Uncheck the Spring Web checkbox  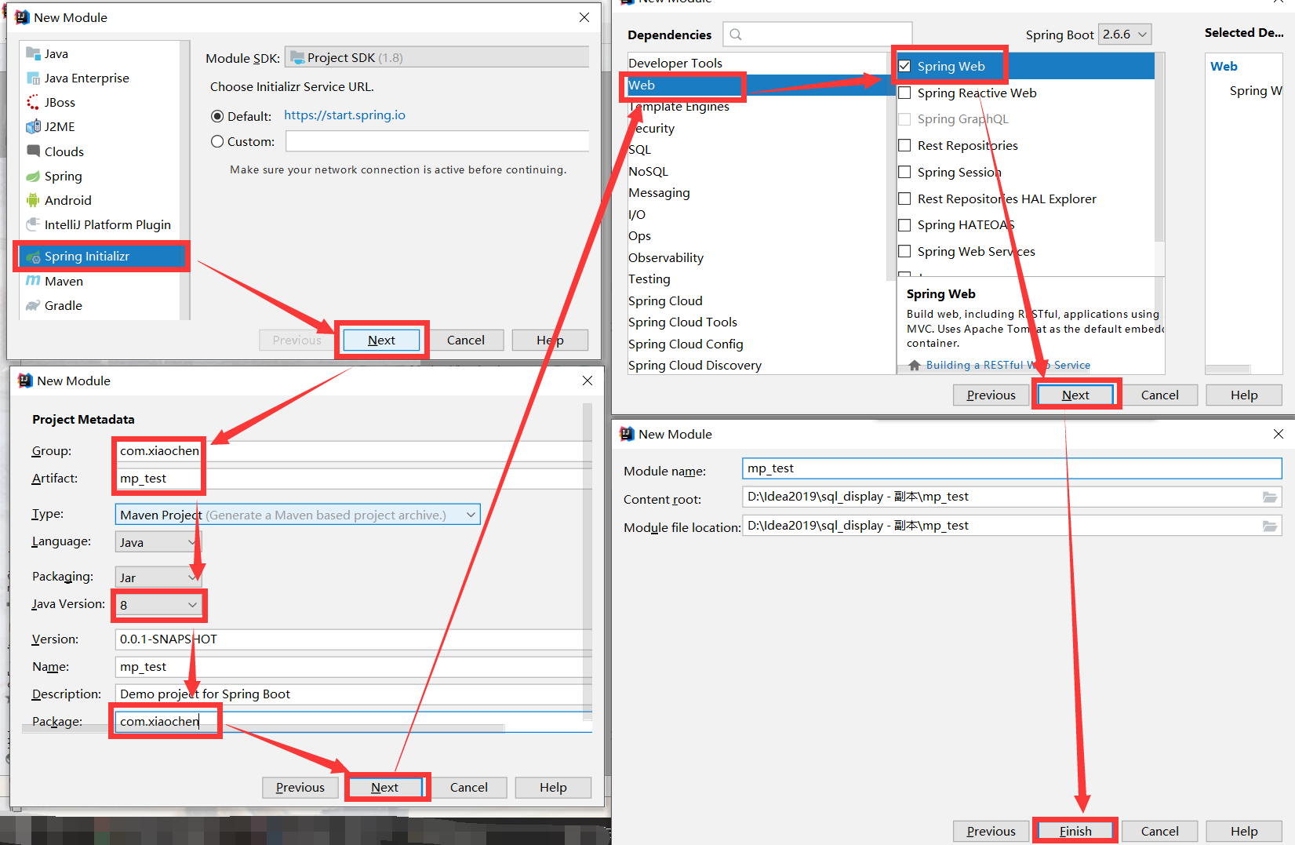coord(904,66)
